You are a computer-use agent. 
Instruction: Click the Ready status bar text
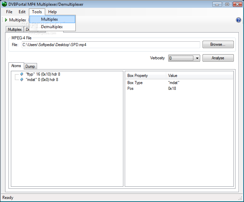(x=8, y=198)
